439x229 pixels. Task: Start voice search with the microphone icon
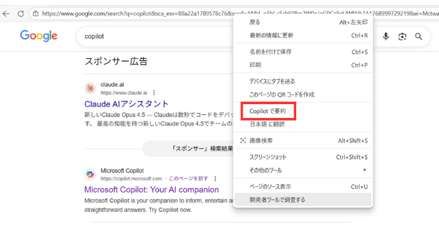coord(386,36)
